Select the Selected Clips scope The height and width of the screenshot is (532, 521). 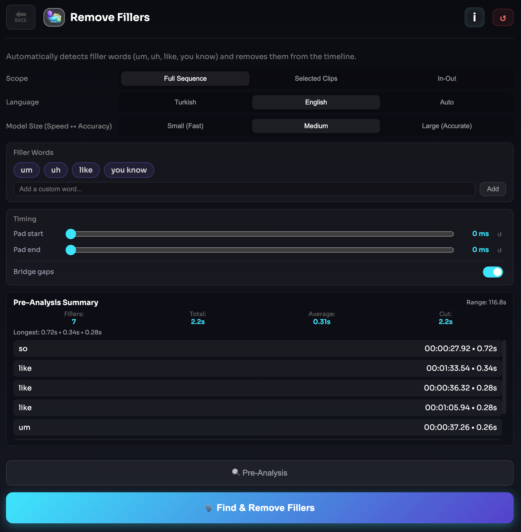(x=316, y=79)
